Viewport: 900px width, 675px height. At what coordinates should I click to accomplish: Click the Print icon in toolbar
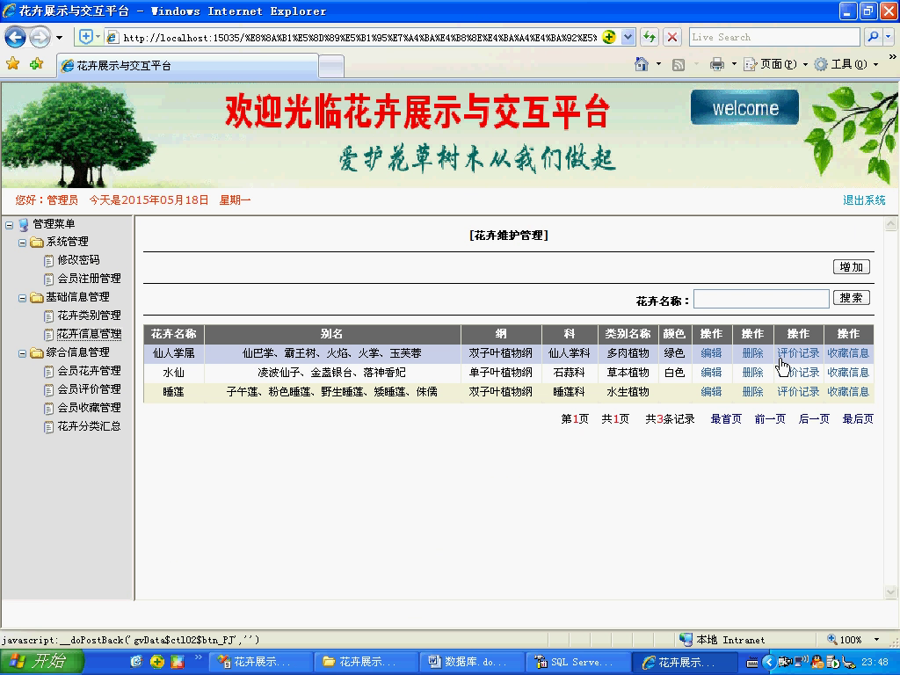coord(717,64)
